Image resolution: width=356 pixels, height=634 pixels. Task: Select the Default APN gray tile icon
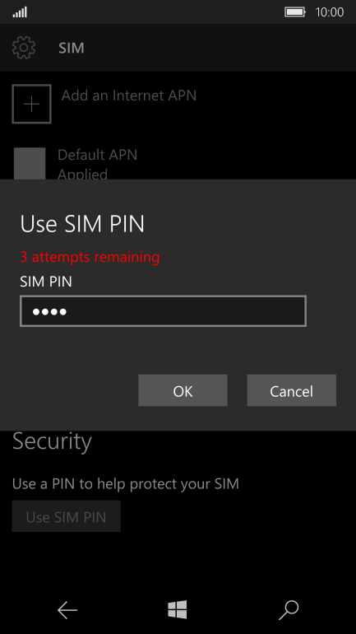30,163
